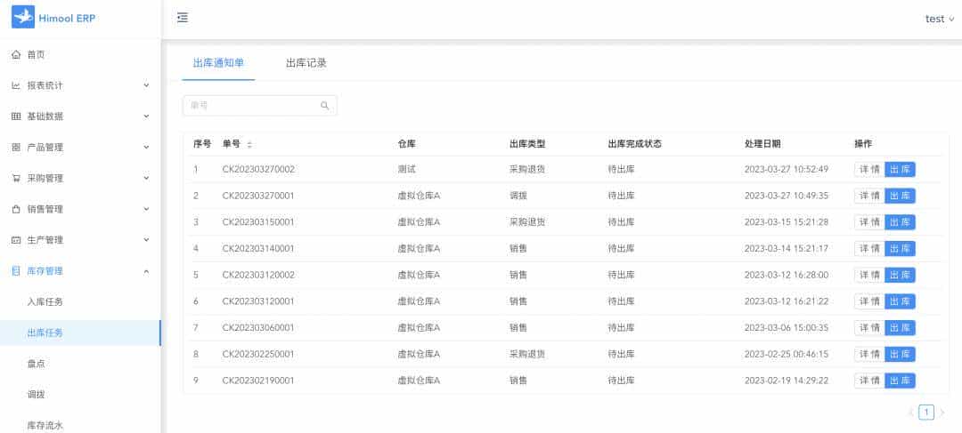The width and height of the screenshot is (962, 433).
Task: Click the inventory icon beside 库存管理
Action: [17, 270]
